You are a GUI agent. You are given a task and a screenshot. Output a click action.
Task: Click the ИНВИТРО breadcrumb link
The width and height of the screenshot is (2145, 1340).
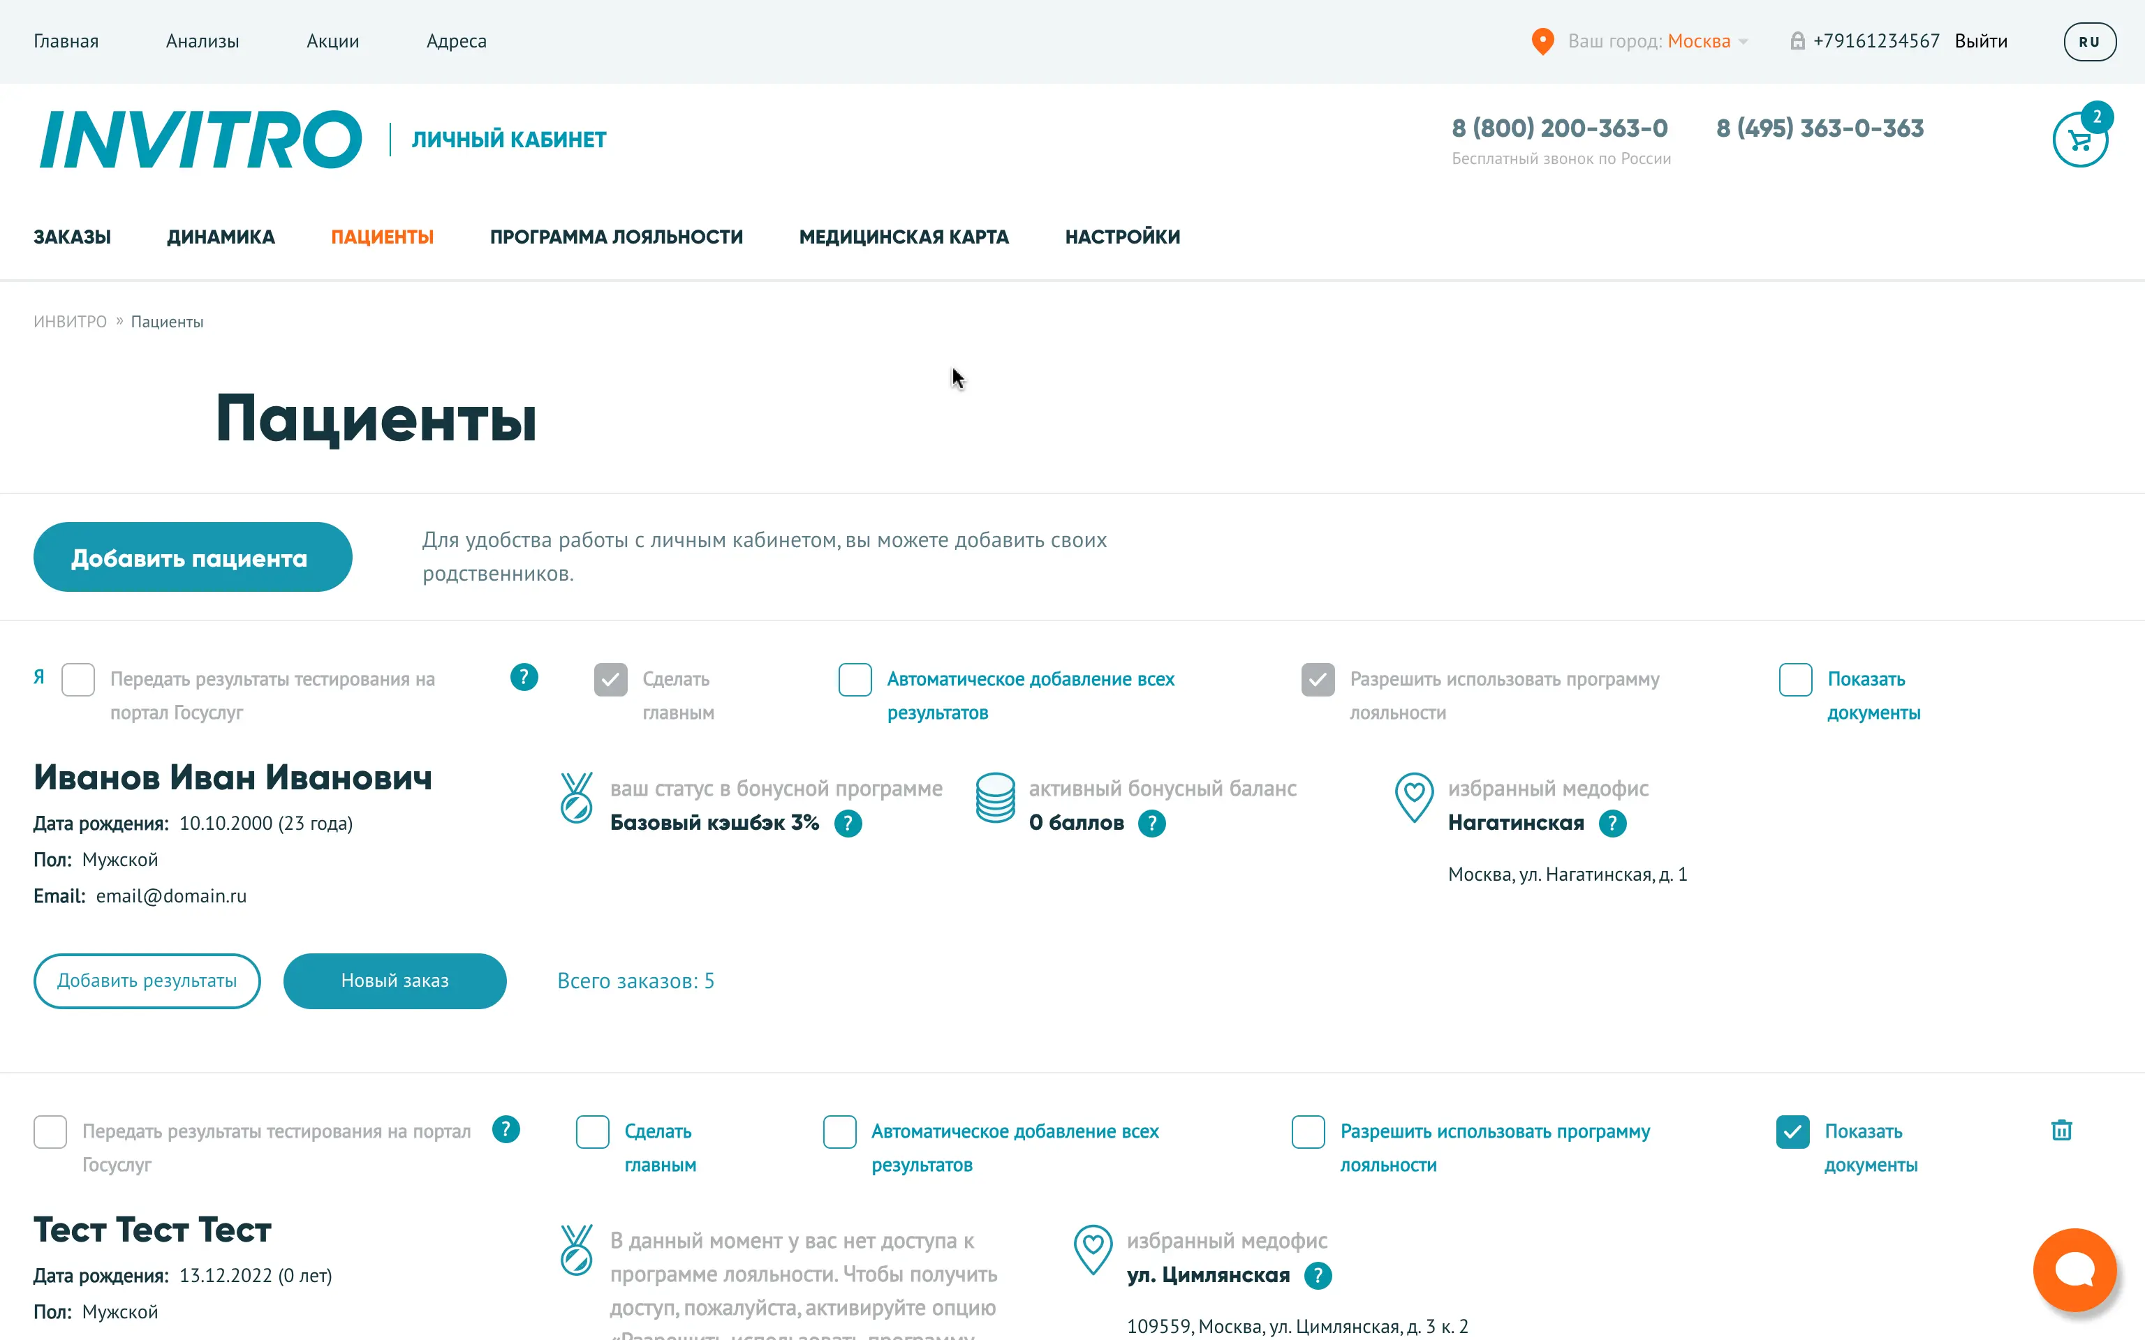(70, 322)
